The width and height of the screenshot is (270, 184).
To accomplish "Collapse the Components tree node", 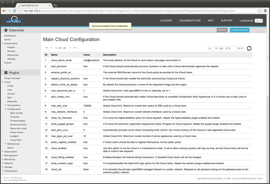I will [3, 43].
